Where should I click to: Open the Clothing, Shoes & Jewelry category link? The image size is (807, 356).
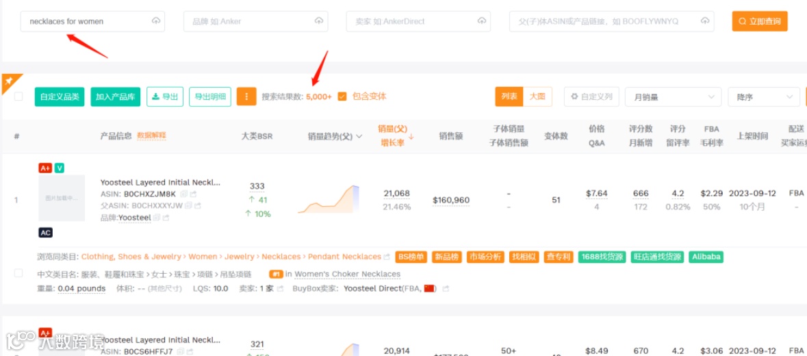131,257
